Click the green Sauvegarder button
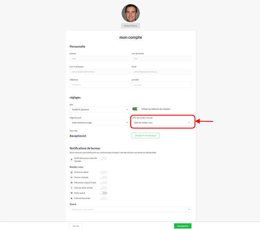 click(183, 226)
